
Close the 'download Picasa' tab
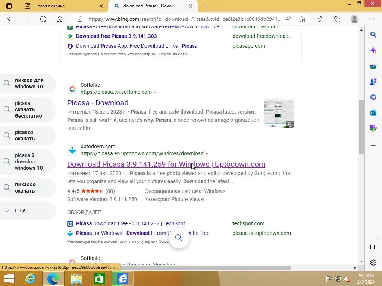191,6
